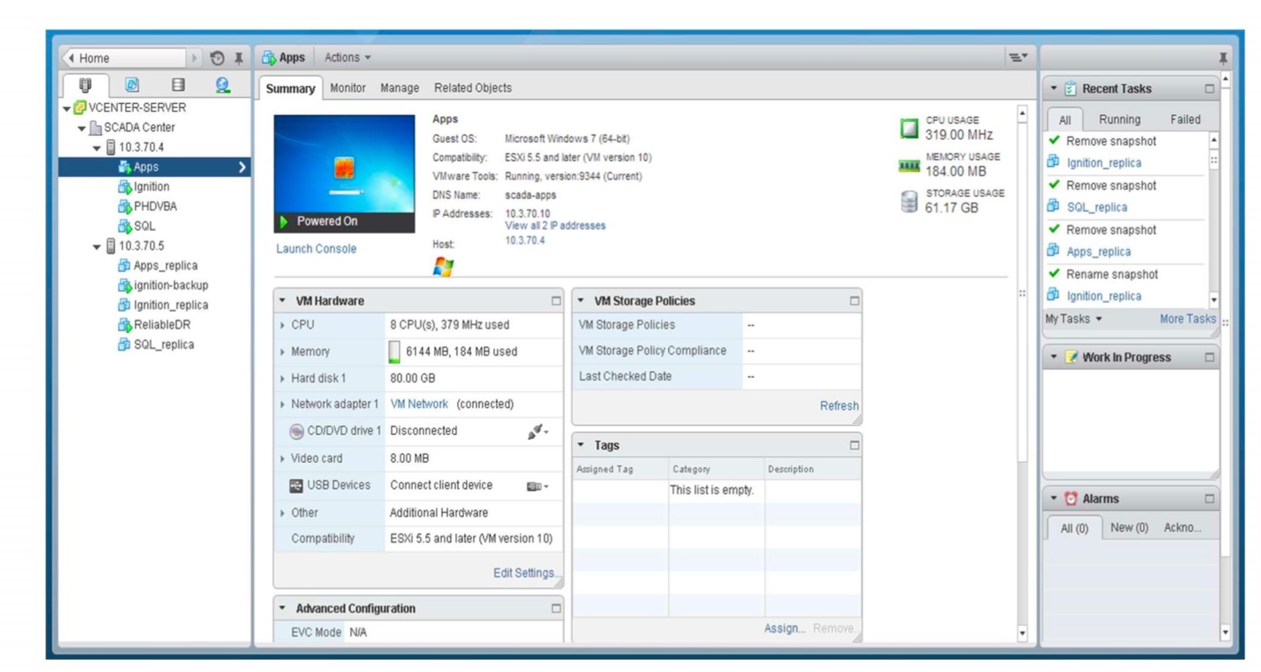Open the VMs and Templates inventory view
This screenshot has height=672, width=1261.
[x=132, y=85]
